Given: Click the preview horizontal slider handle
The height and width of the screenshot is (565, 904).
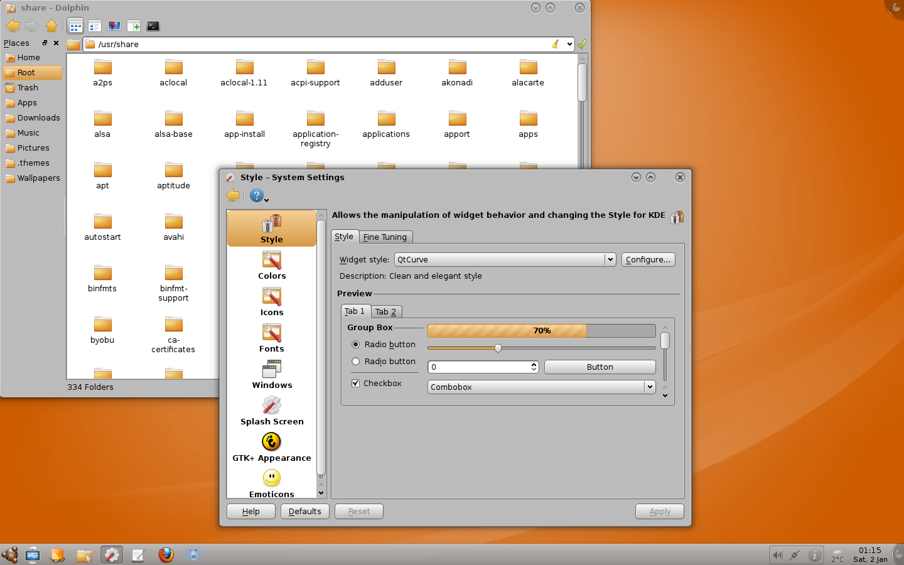Looking at the screenshot, I should [x=498, y=348].
